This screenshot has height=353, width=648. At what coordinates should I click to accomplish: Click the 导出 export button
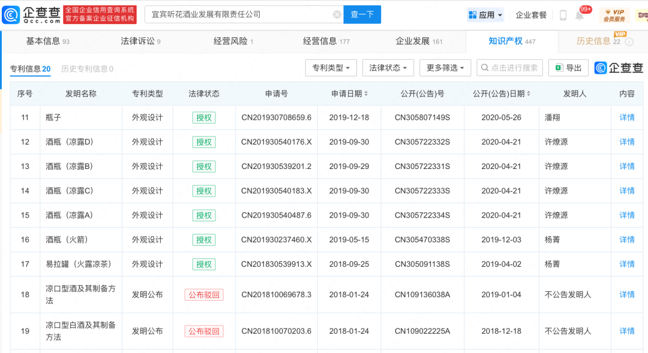point(568,68)
